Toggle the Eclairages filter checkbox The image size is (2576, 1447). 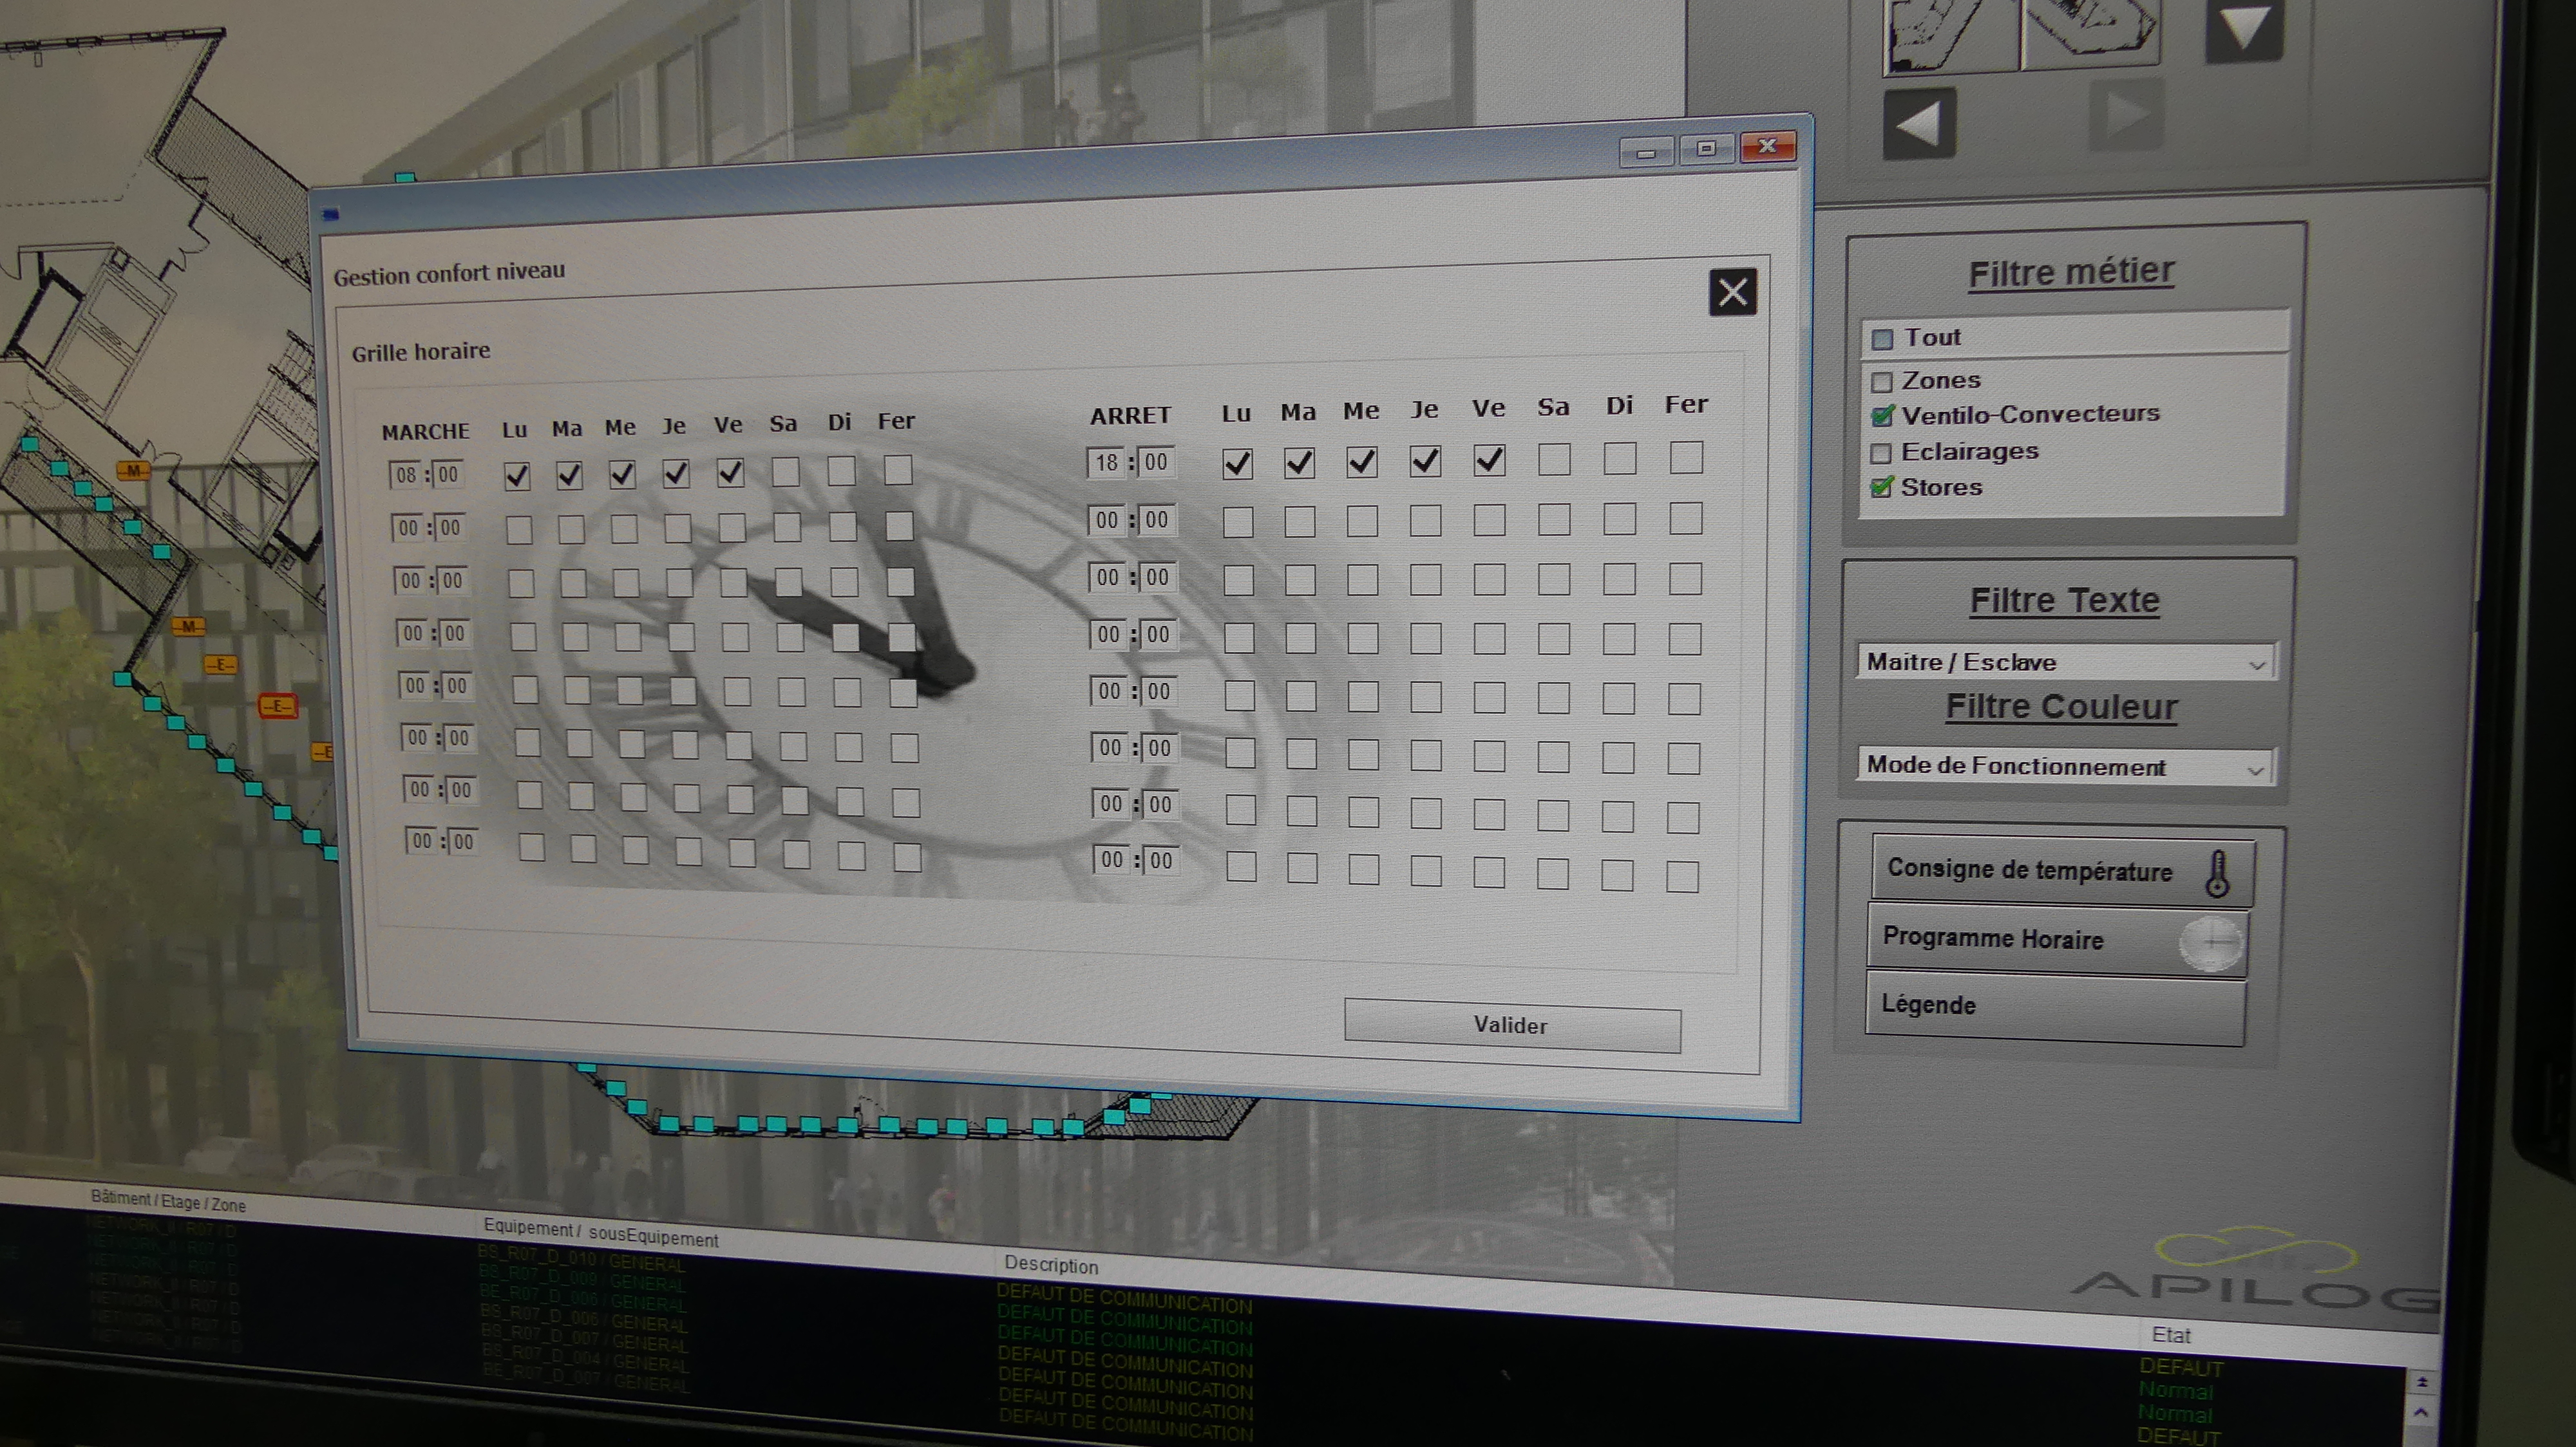click(x=1880, y=453)
